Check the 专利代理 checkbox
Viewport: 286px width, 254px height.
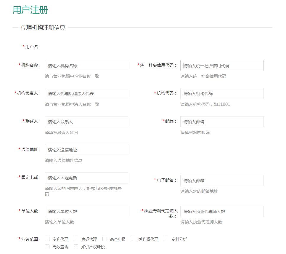(47, 239)
